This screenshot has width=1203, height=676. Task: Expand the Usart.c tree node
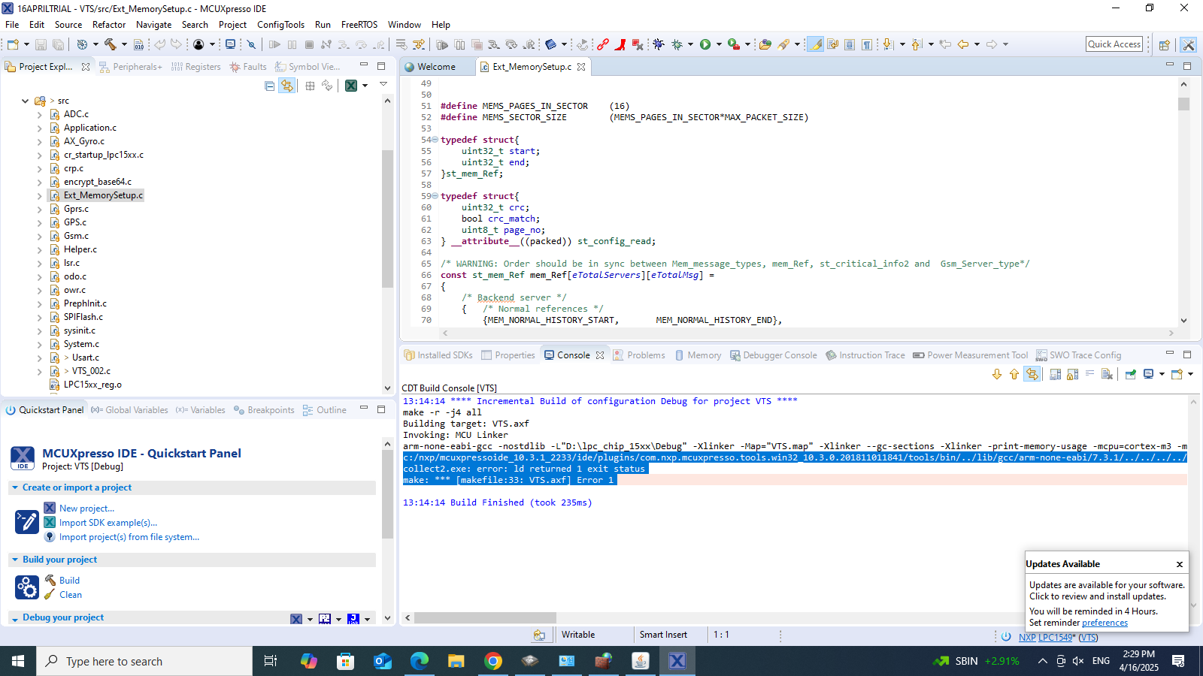tap(40, 358)
